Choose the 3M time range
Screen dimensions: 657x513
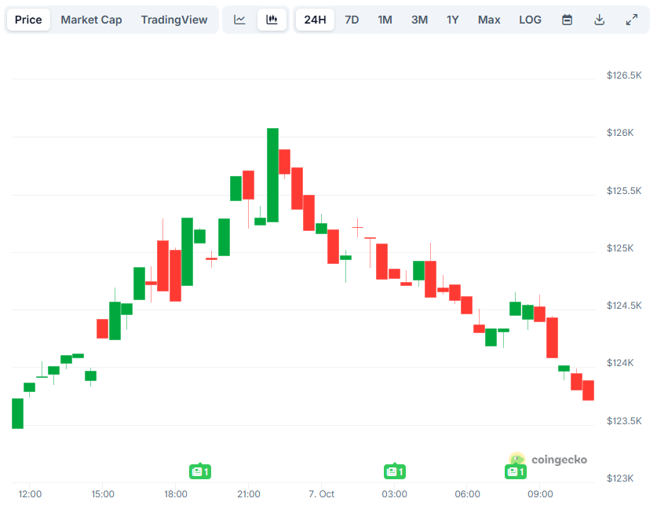(419, 20)
